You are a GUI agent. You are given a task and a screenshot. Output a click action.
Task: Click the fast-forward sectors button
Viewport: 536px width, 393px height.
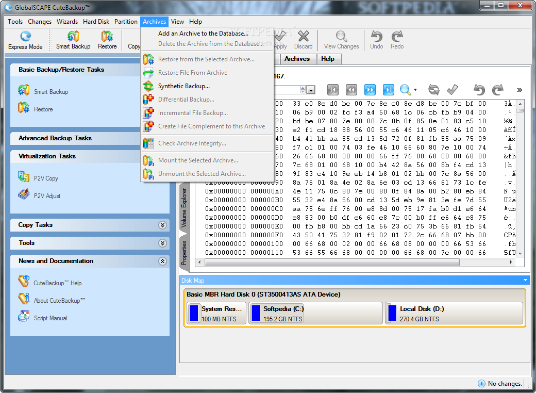(370, 90)
